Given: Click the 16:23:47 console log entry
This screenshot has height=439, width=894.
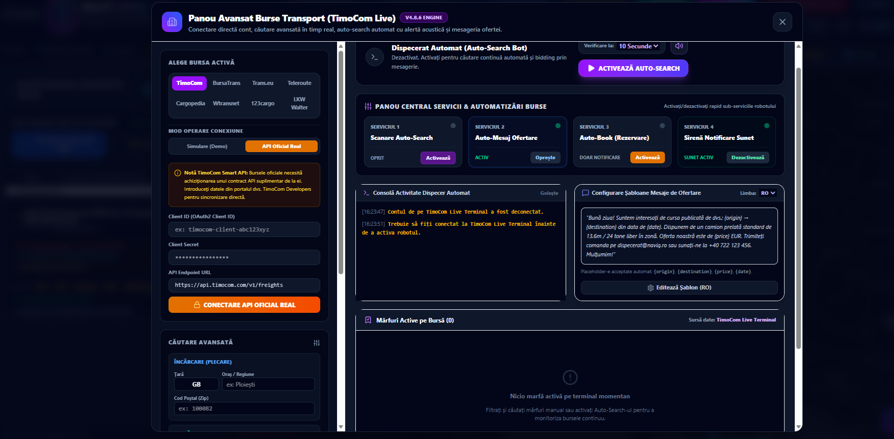Looking at the screenshot, I should pos(453,212).
